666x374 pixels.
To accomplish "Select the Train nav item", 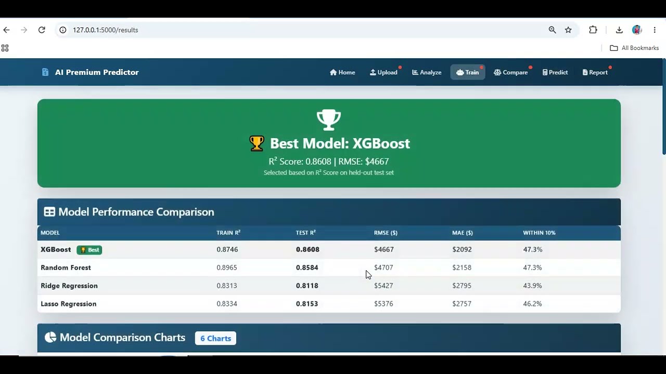I will coord(468,72).
